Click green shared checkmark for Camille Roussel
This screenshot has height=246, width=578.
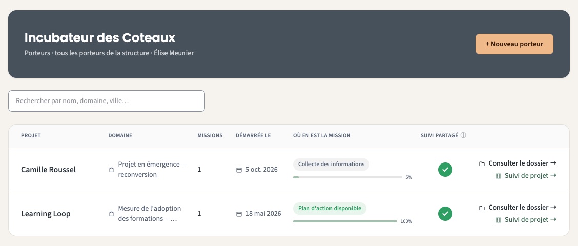click(x=445, y=170)
